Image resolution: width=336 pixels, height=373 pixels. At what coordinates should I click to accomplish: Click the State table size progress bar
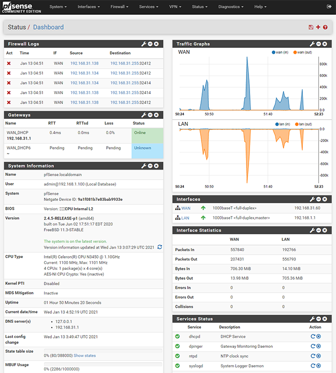(x=103, y=351)
